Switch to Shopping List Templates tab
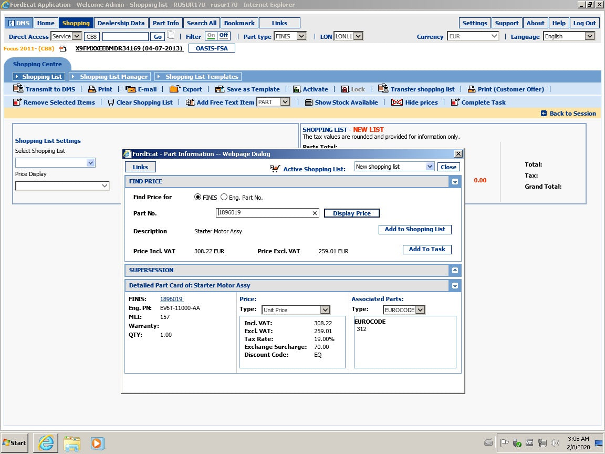Image resolution: width=605 pixels, height=454 pixels. [x=199, y=76]
